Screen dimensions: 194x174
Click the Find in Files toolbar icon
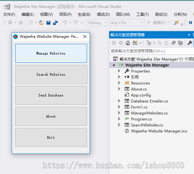tap(176, 23)
